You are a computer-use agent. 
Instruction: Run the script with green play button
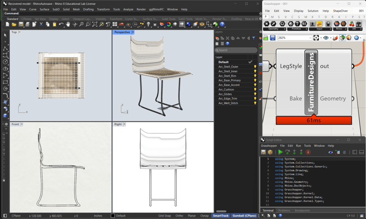point(281,152)
